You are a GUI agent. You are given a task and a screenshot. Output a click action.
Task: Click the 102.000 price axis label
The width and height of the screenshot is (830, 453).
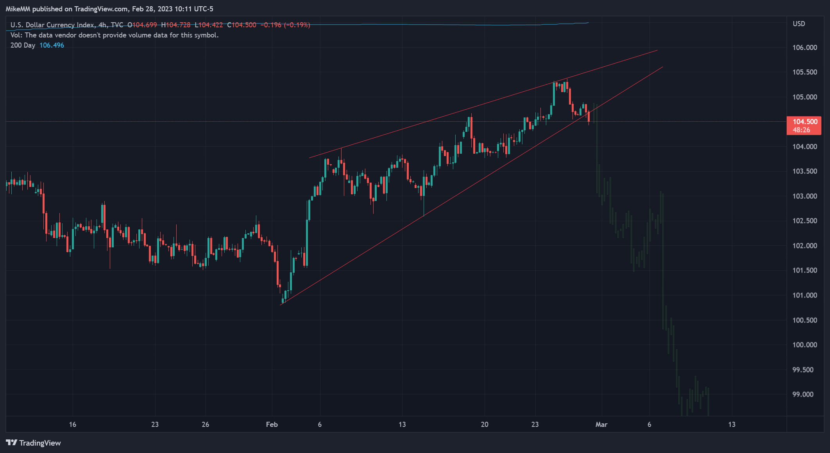(805, 246)
